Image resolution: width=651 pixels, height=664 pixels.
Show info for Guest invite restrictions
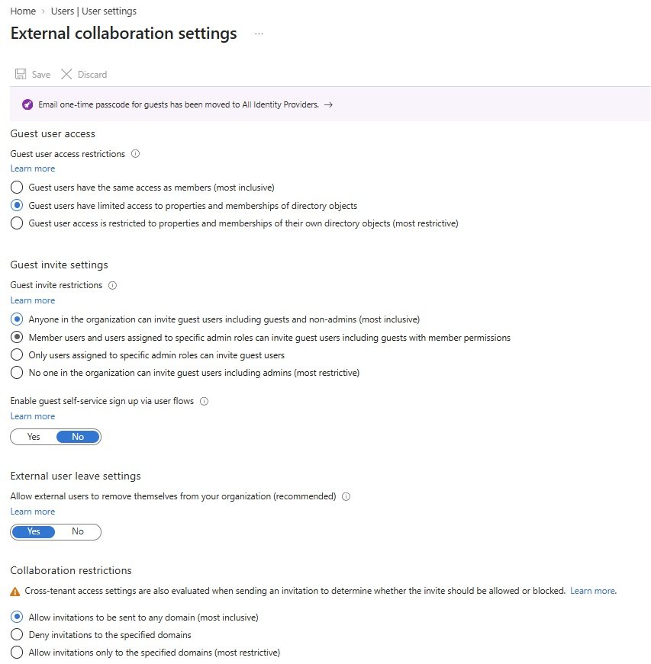click(112, 285)
